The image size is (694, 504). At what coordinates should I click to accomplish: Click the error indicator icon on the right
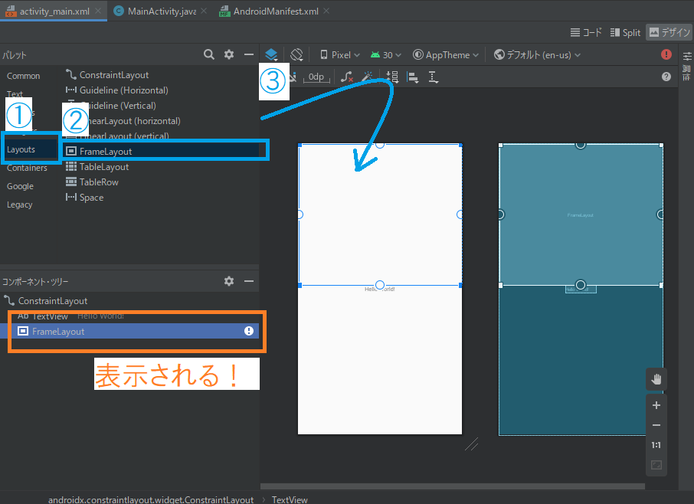pos(666,54)
